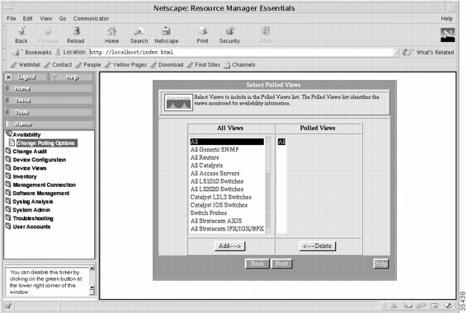The image size is (467, 313).
Task: Open the Home sidebar section
Action: point(50,89)
